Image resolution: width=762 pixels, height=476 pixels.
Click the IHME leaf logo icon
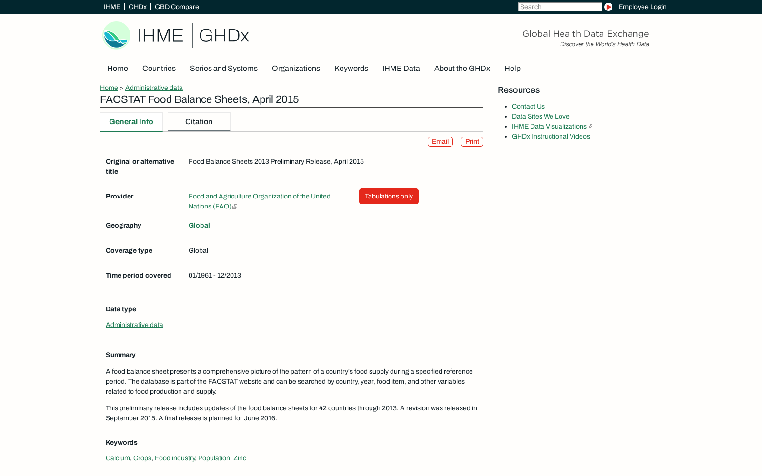[x=116, y=35]
